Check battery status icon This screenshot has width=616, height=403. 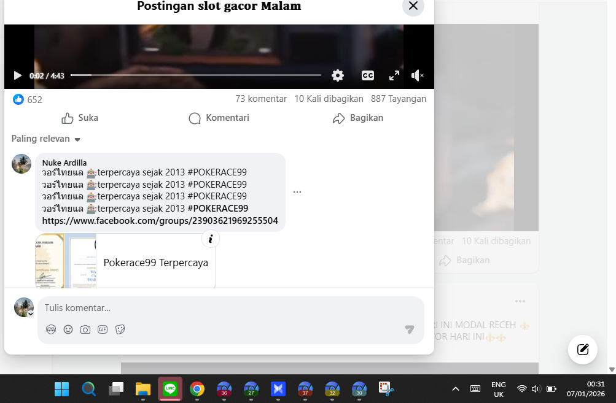[552, 389]
